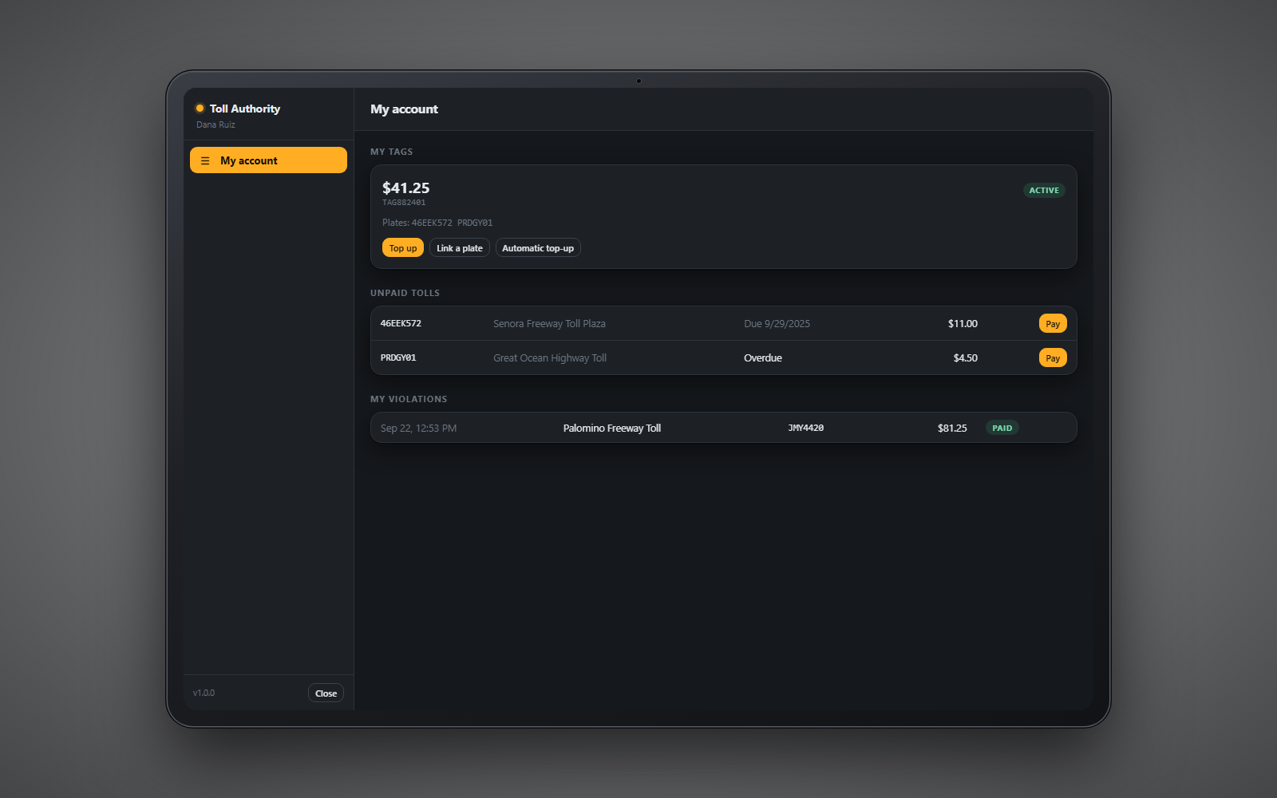Open Automatic top-up settings
Viewport: 1277px width, 798px height.
(x=538, y=248)
